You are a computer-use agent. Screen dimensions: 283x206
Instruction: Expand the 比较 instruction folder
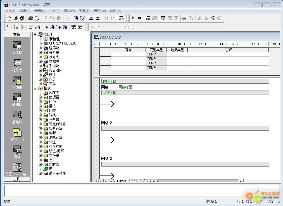tap(41, 111)
